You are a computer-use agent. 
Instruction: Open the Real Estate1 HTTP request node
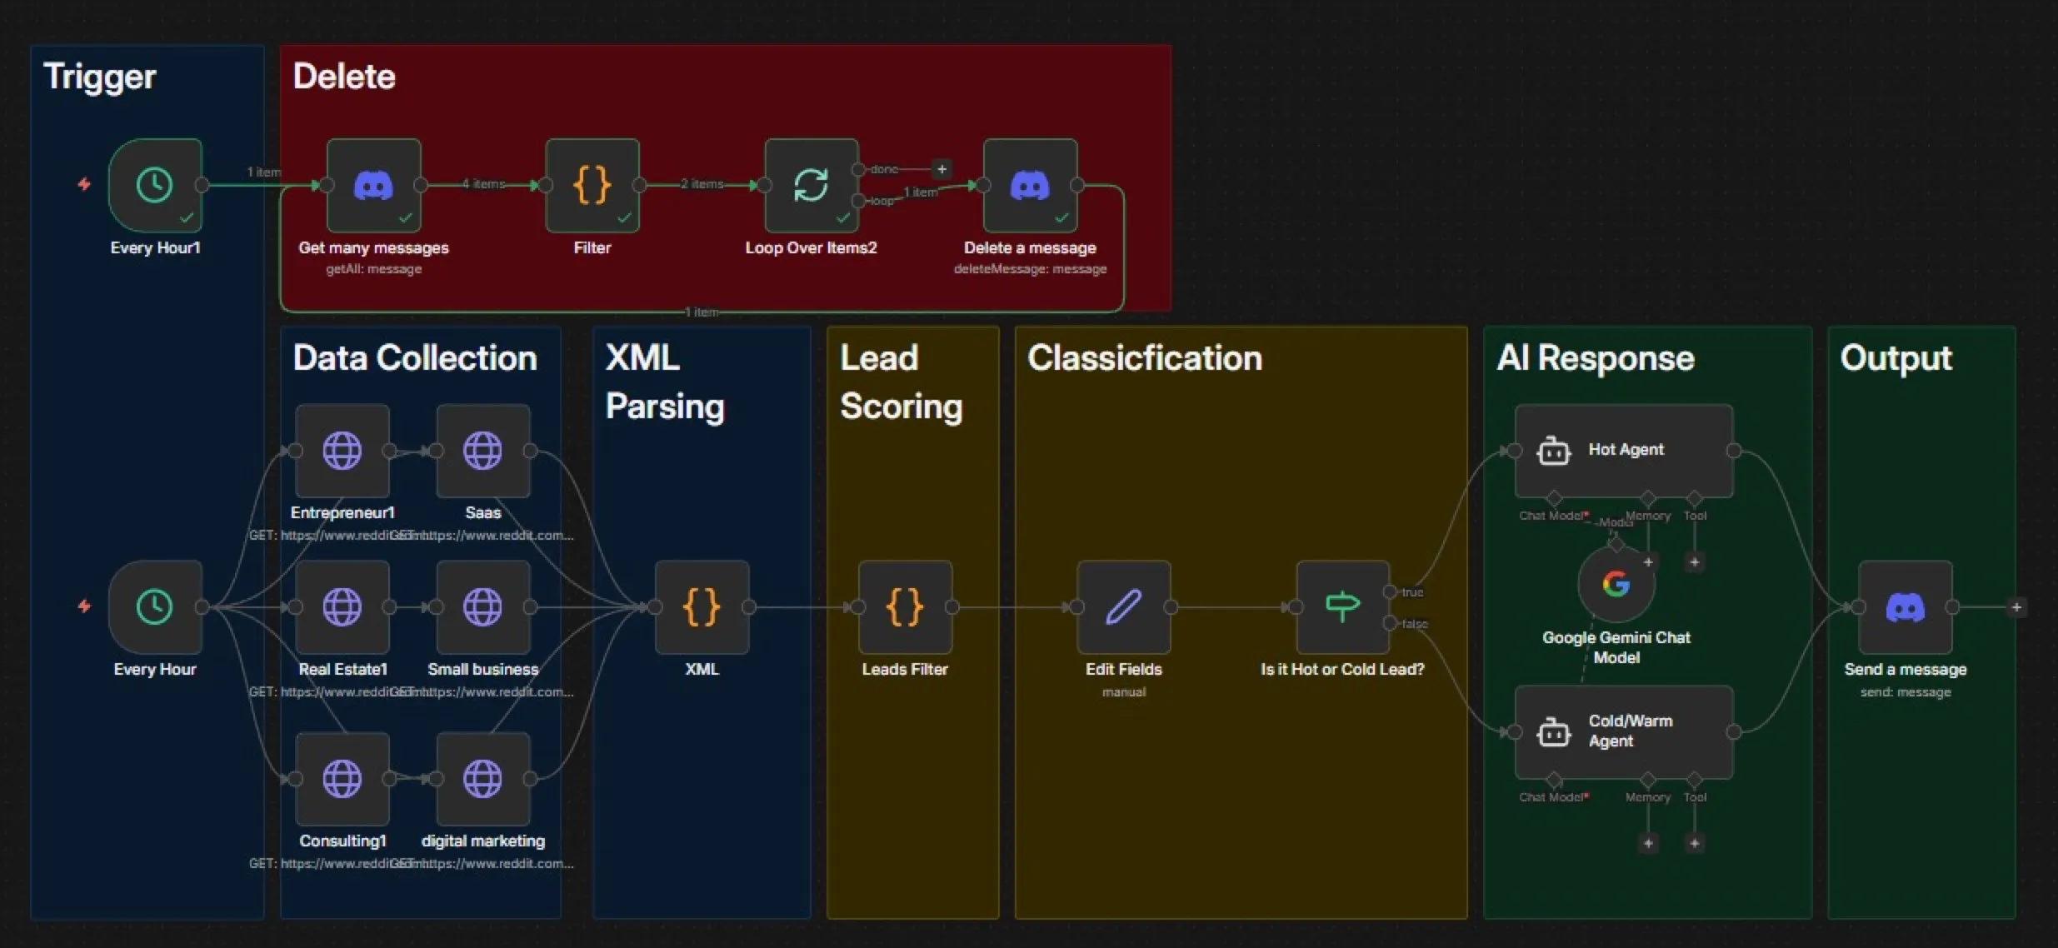coord(342,606)
